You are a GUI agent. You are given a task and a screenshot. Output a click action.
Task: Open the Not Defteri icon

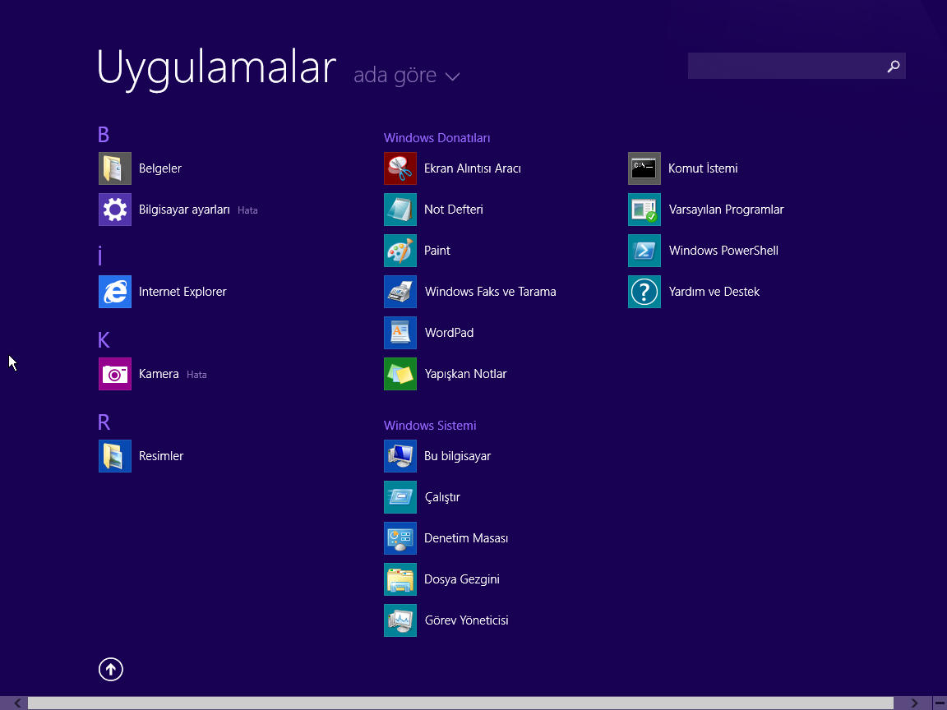(400, 210)
